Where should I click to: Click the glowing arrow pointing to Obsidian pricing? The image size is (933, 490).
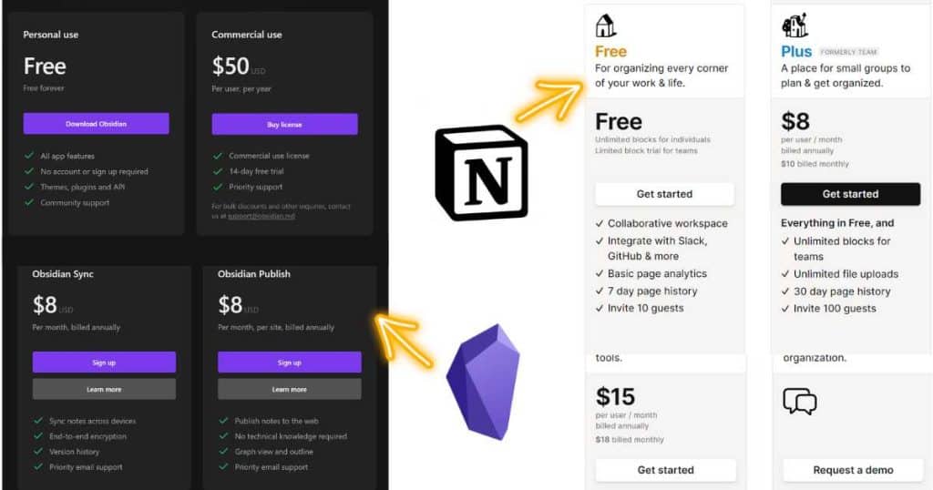(x=405, y=339)
